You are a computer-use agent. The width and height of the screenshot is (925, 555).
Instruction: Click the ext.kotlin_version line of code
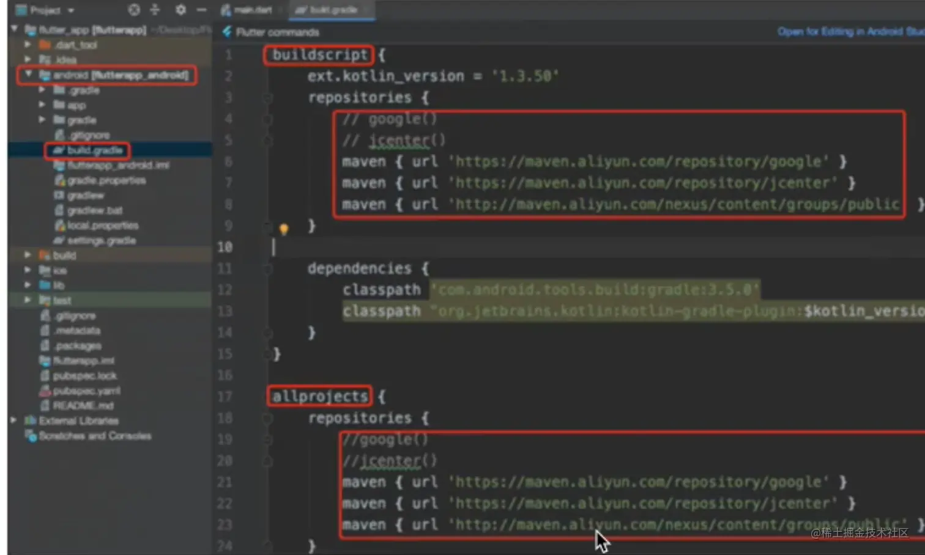433,76
